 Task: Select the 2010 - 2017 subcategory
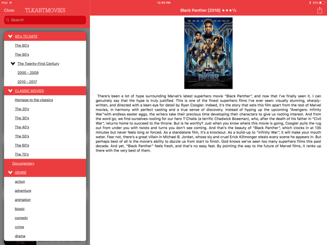(x=27, y=82)
